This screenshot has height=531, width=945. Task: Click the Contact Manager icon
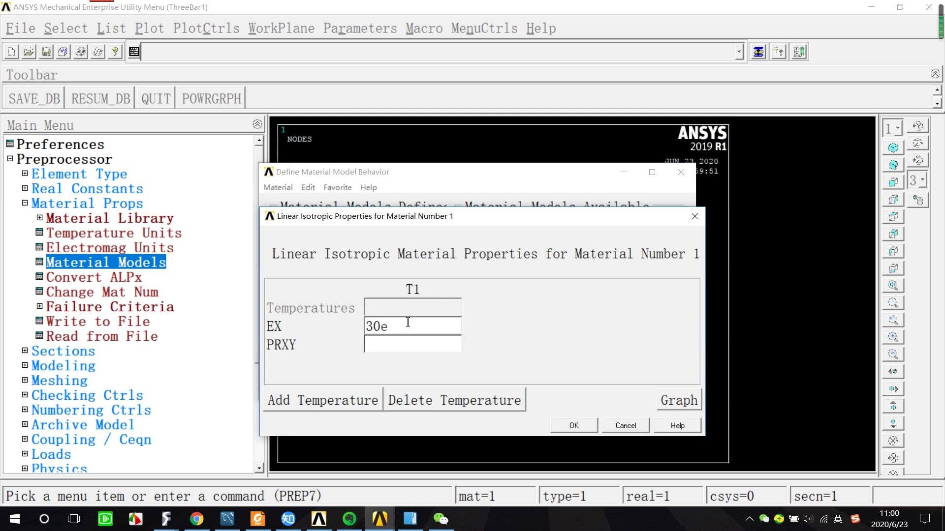799,52
